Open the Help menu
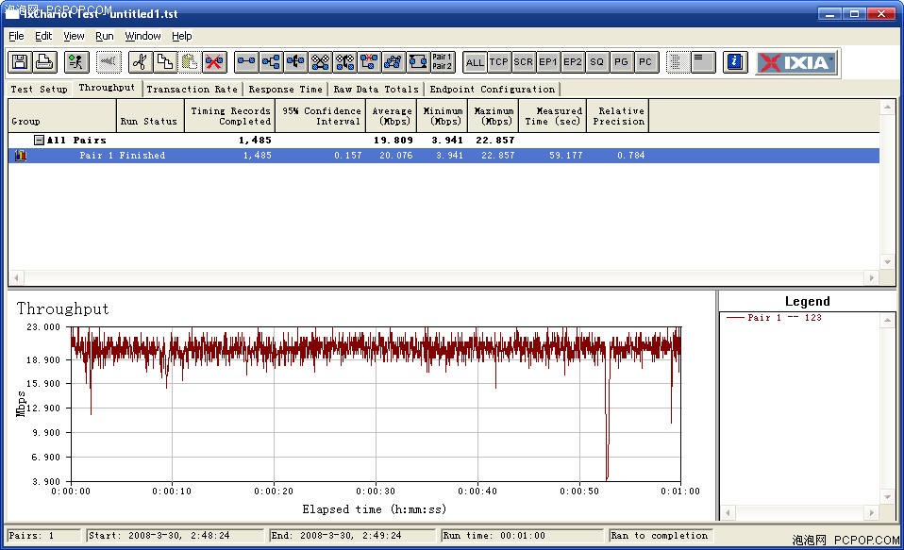 coord(181,36)
